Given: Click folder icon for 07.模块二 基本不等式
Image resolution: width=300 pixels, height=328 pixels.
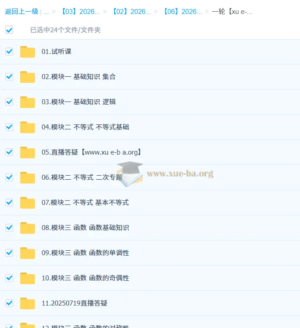Looking at the screenshot, I should tap(27, 203).
